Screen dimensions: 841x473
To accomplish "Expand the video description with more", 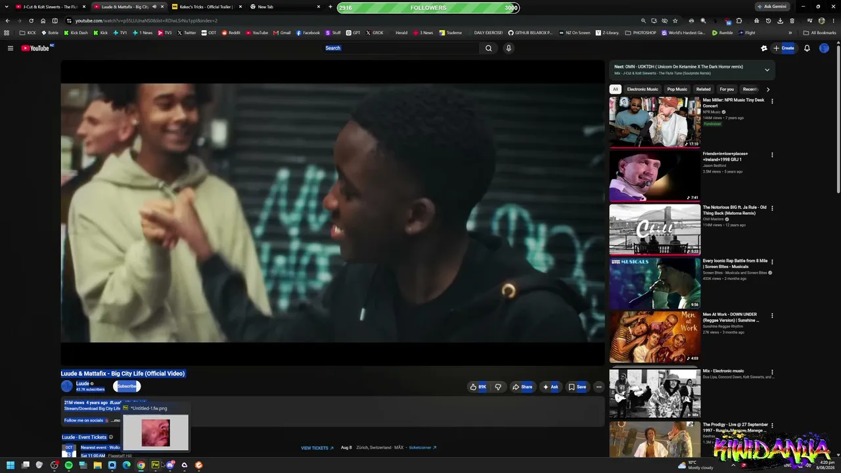I will coord(116,420).
